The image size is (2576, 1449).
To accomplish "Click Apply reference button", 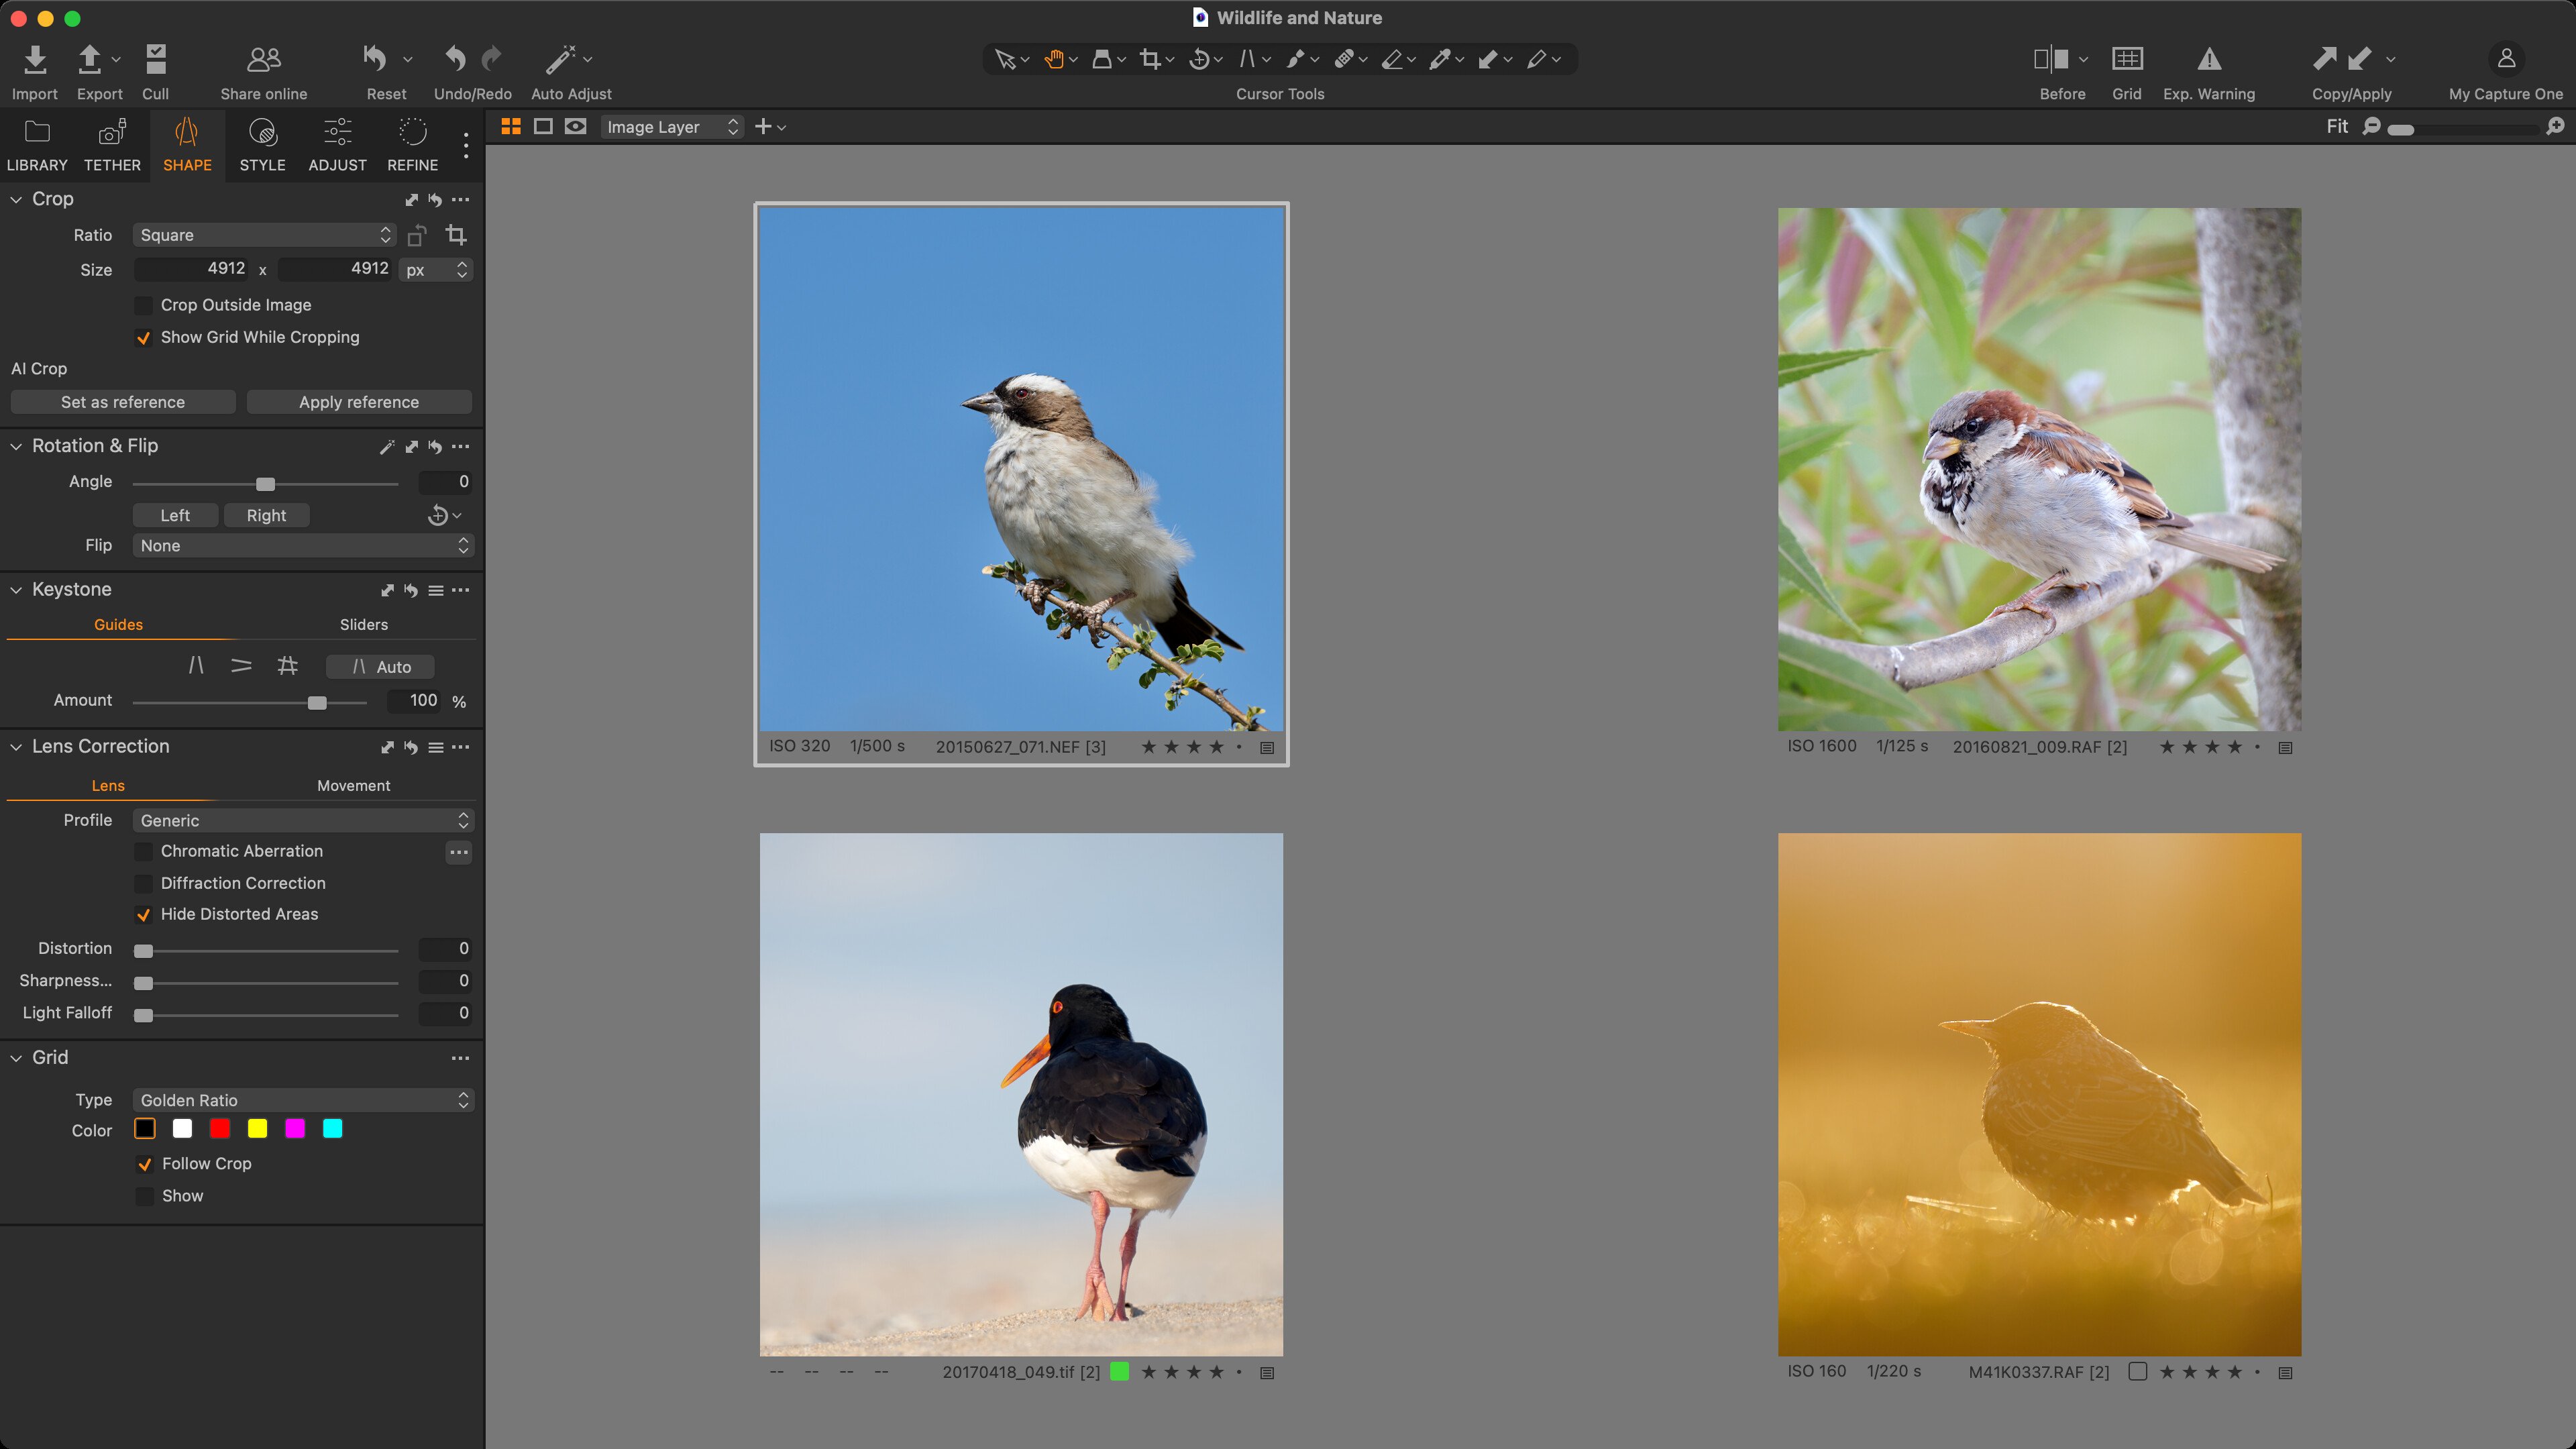I will (359, 402).
